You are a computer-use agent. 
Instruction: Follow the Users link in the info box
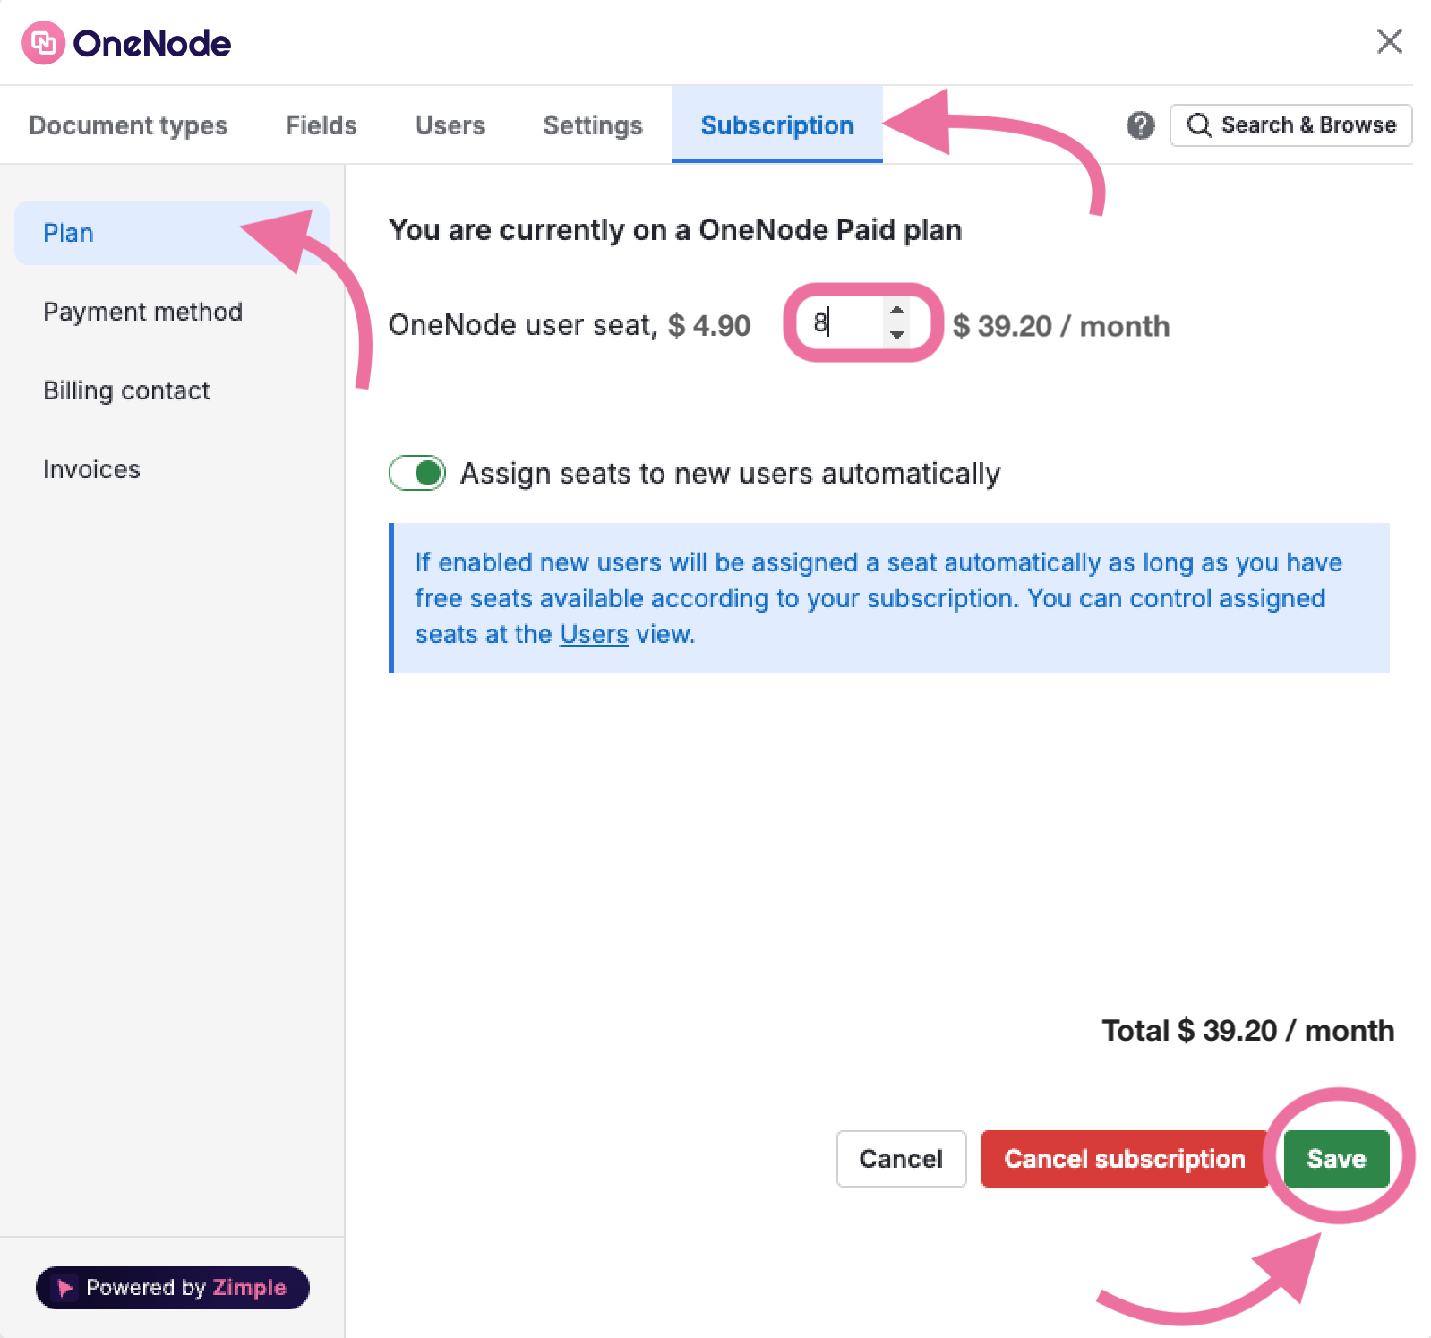tap(594, 634)
